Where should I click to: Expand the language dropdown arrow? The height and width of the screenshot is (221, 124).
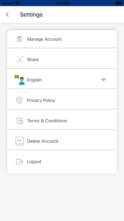pyautogui.click(x=103, y=80)
